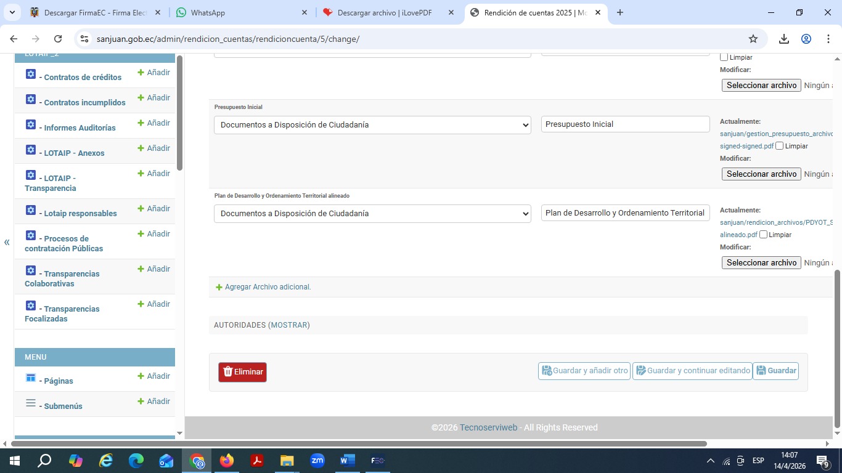The width and height of the screenshot is (842, 473).
Task: Click the Presupuesto Inicial text field
Action: click(x=625, y=124)
